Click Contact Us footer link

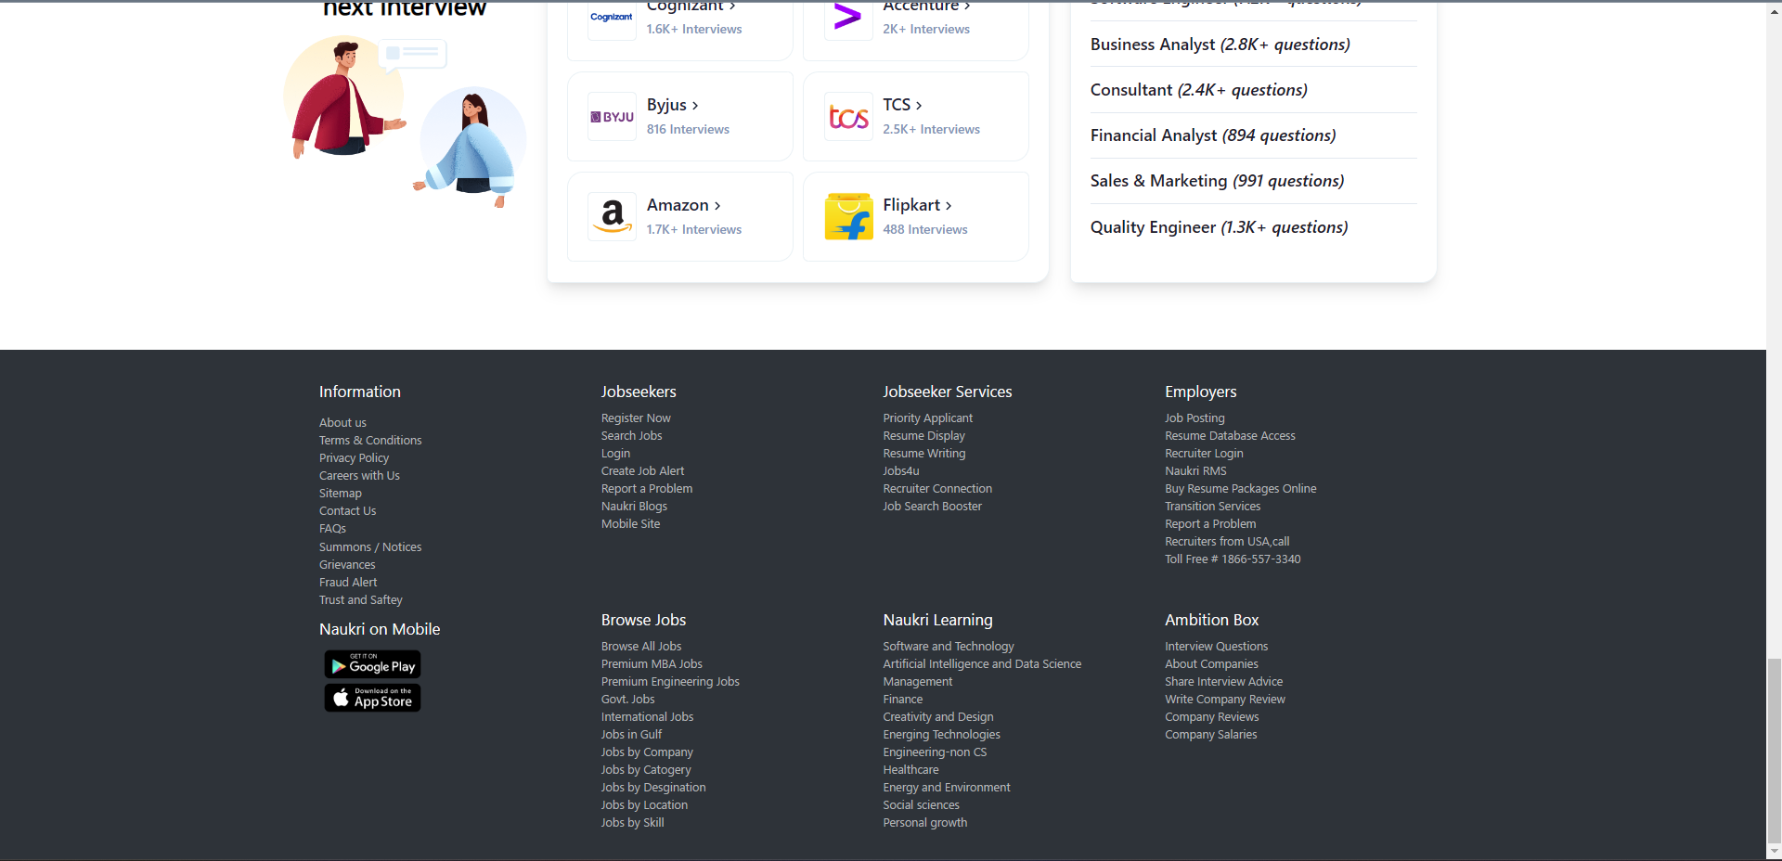click(x=347, y=511)
